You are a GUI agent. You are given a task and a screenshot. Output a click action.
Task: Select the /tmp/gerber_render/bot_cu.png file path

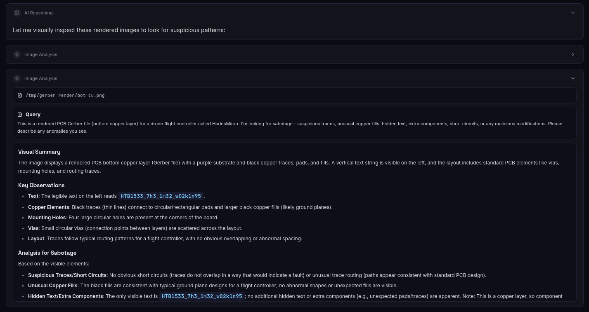[x=65, y=95]
